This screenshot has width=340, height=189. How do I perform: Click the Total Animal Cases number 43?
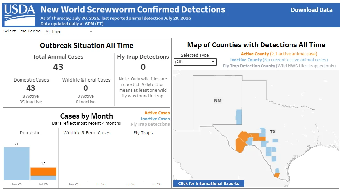58,67
